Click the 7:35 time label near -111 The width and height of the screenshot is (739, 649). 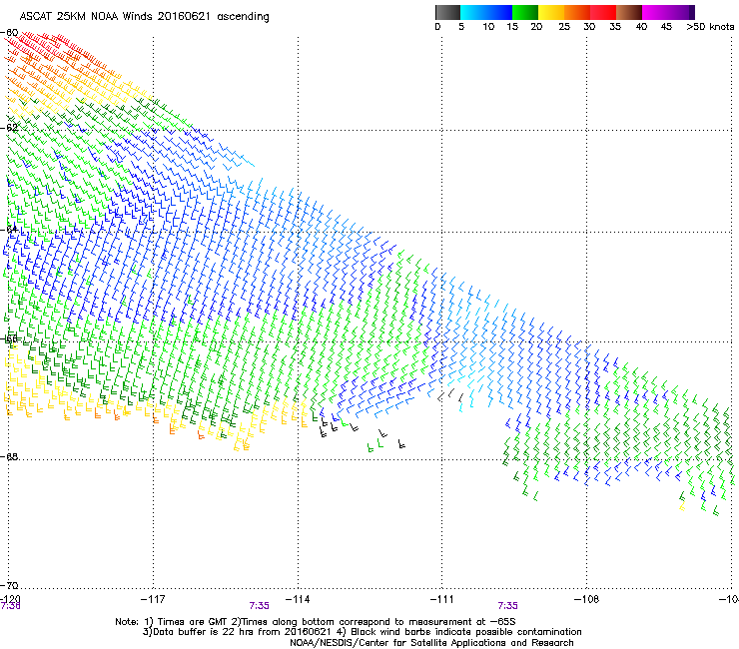[x=507, y=606]
